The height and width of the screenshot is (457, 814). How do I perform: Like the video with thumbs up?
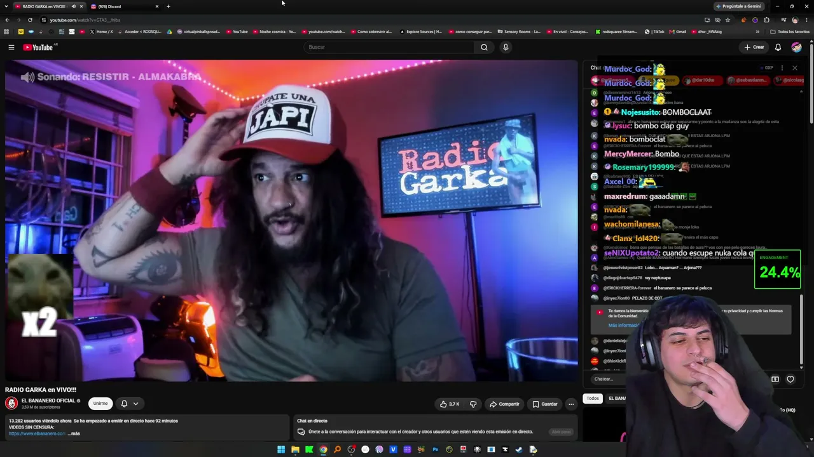pos(449,404)
